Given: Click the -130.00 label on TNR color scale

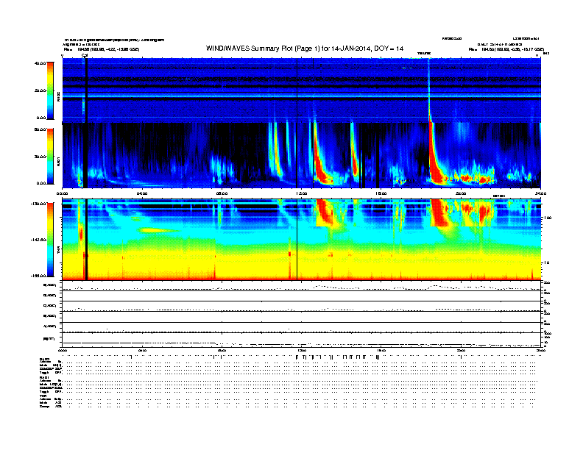Looking at the screenshot, I should pyautogui.click(x=39, y=204).
